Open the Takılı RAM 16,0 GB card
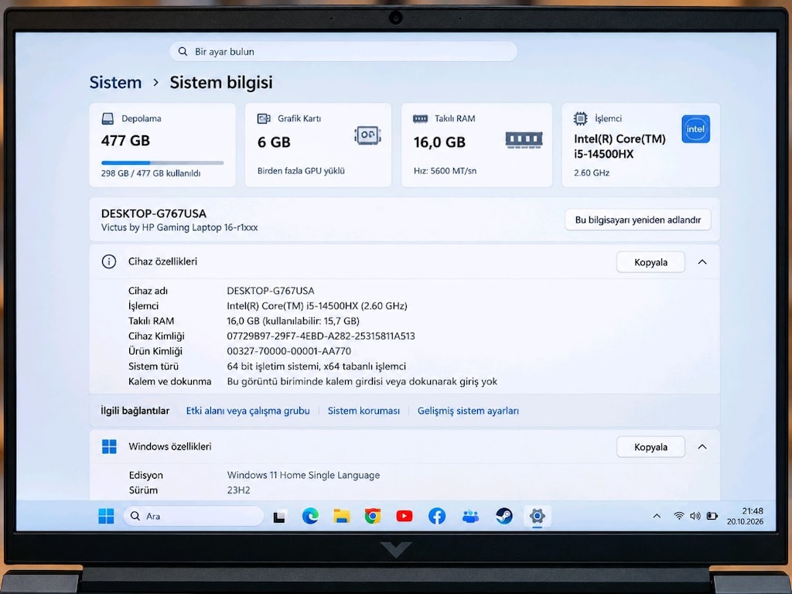Image resolution: width=792 pixels, height=594 pixels. (476, 145)
